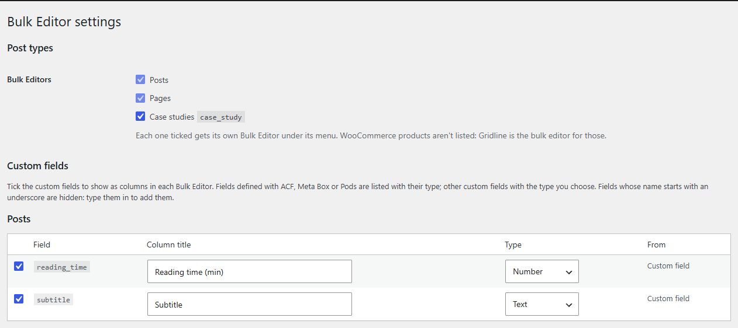Click the Column title header
The width and height of the screenshot is (738, 328).
169,245
